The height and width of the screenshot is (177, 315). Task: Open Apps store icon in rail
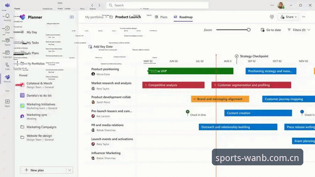[7, 103]
